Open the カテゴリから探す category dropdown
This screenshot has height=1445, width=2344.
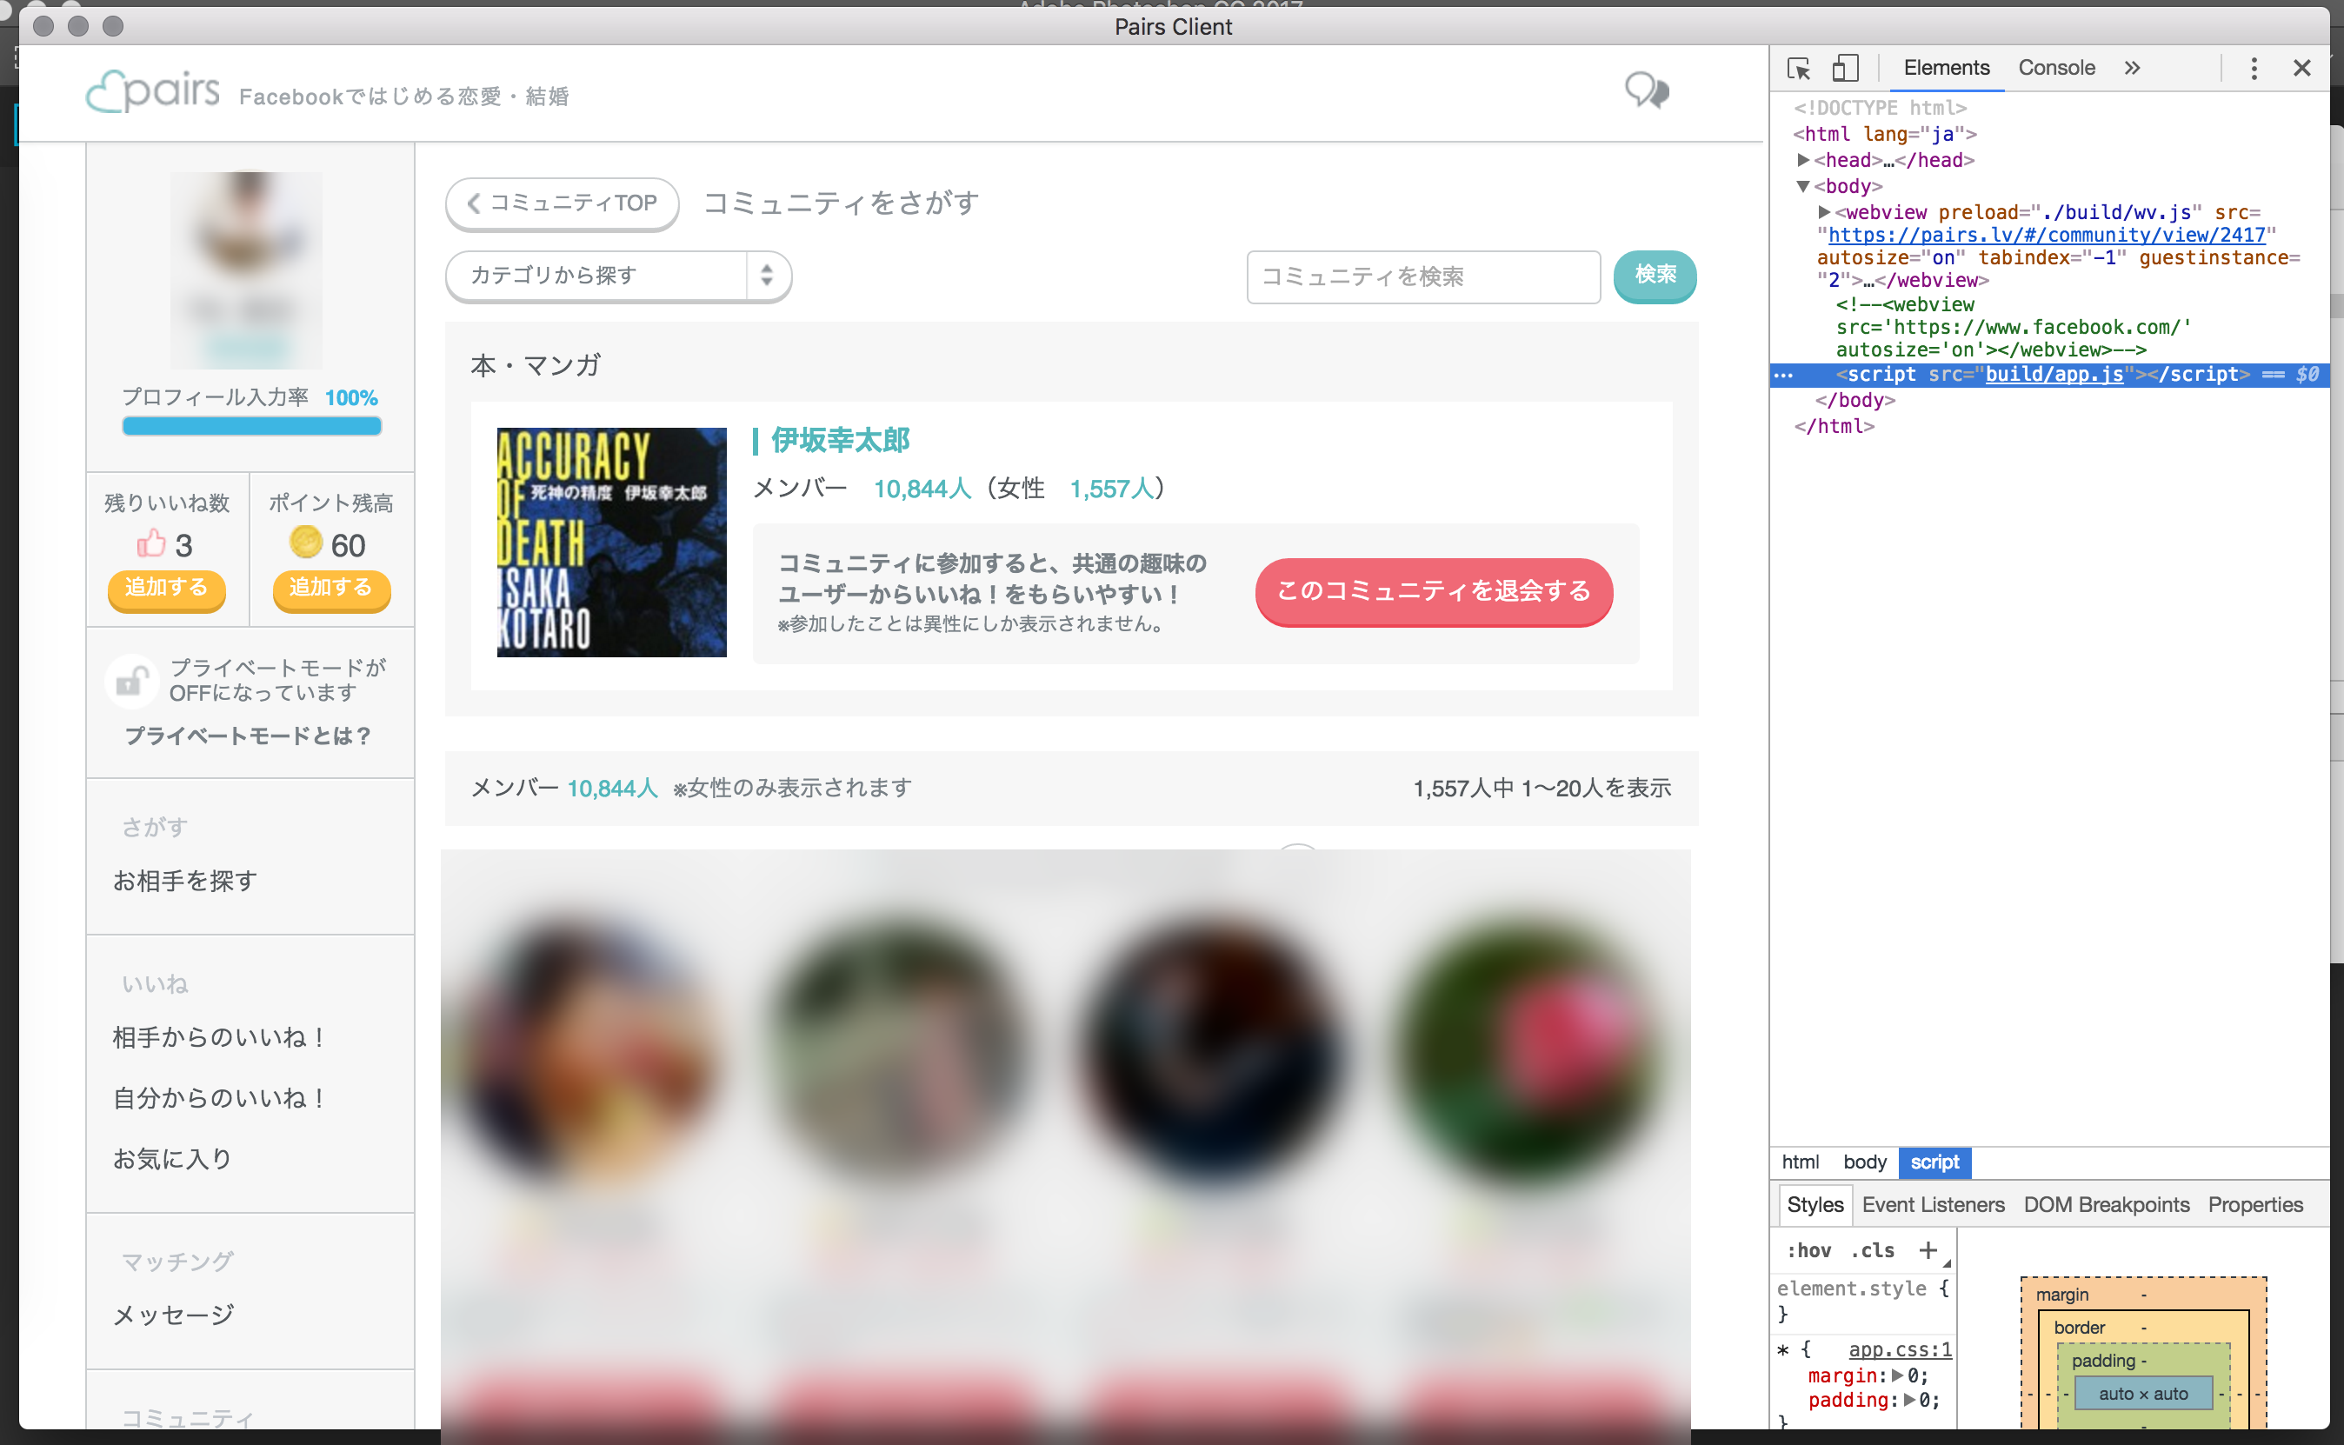coord(618,276)
